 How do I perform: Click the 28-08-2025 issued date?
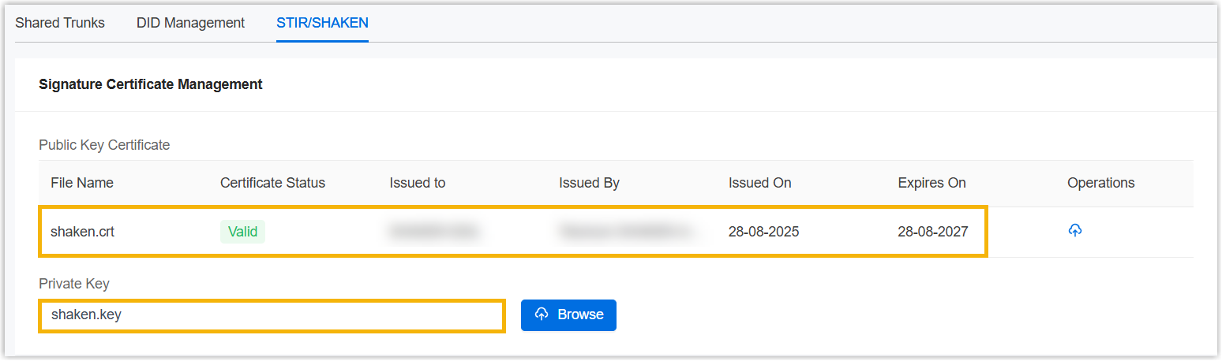point(763,232)
